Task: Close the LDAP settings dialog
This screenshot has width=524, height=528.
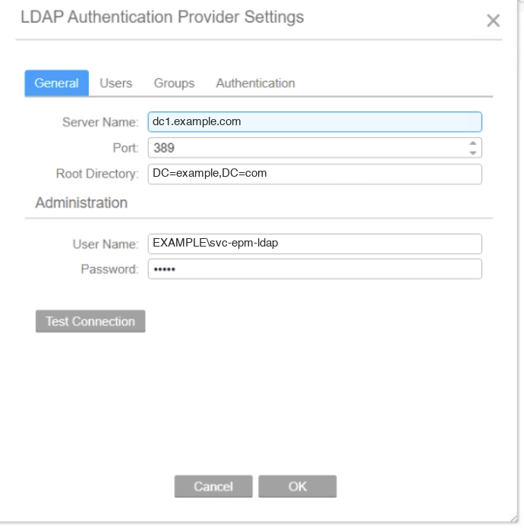Action: click(x=493, y=20)
